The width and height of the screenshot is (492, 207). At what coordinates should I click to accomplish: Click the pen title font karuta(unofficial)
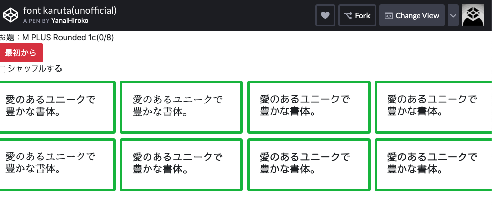click(x=70, y=10)
